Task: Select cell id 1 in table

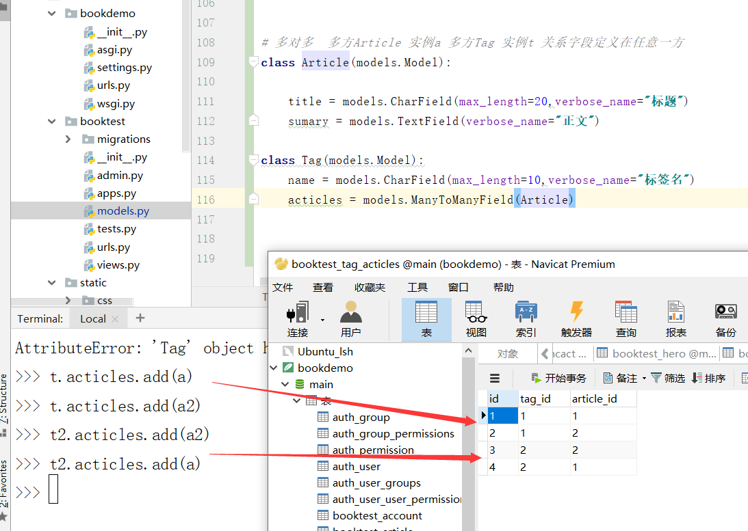Action: [503, 416]
